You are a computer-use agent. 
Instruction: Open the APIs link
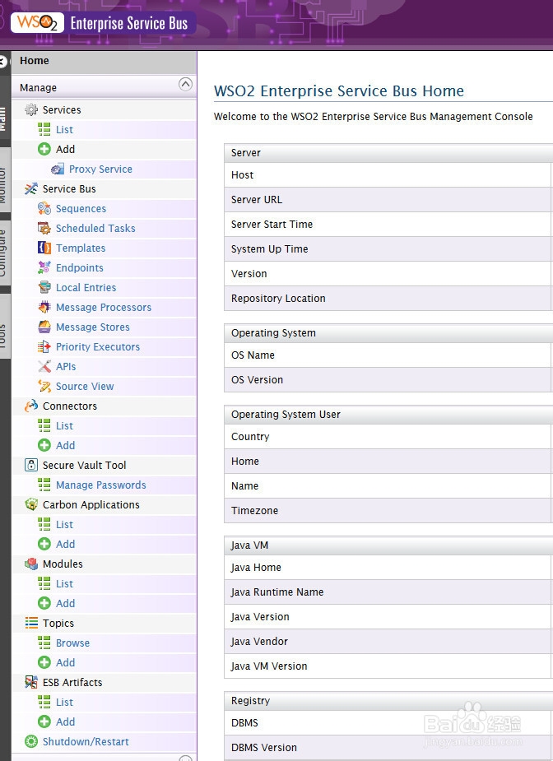[x=66, y=366]
